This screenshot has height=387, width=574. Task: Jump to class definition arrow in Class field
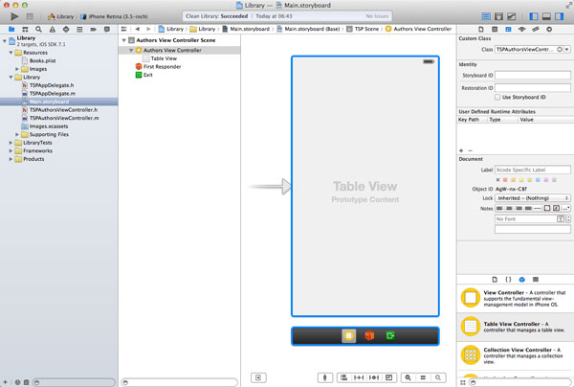coord(560,49)
